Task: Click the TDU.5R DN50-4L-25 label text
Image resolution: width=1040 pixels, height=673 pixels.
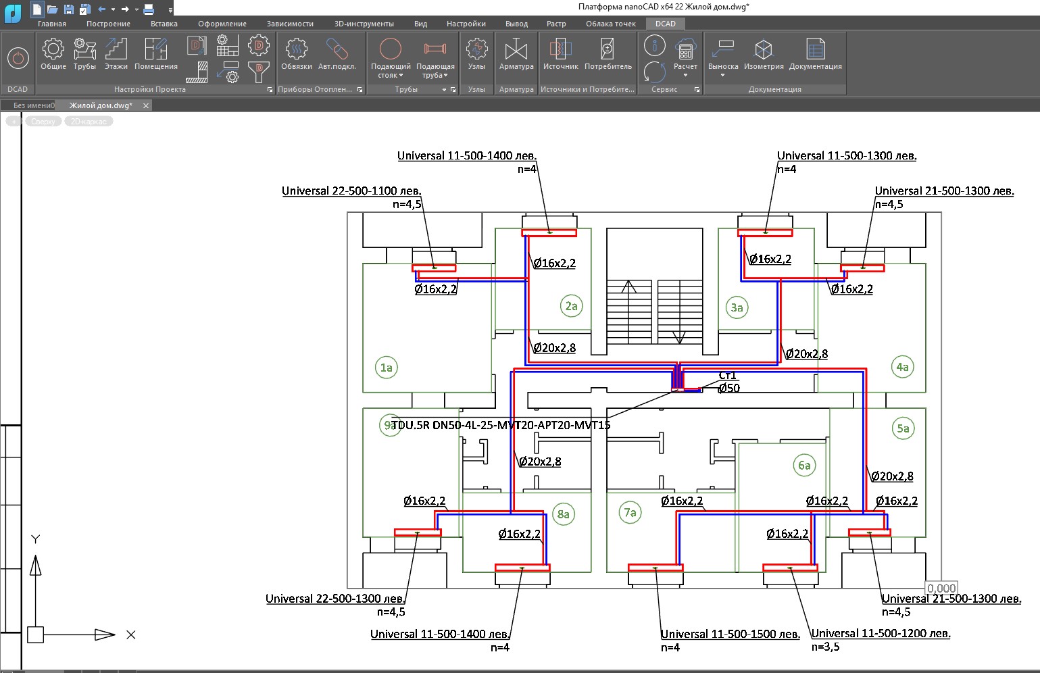Action: click(x=501, y=425)
